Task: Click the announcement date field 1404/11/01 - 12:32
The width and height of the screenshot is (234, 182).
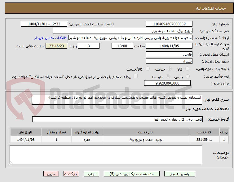Action: [x=44, y=24]
